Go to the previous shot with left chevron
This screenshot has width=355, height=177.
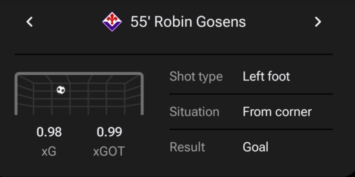point(30,22)
